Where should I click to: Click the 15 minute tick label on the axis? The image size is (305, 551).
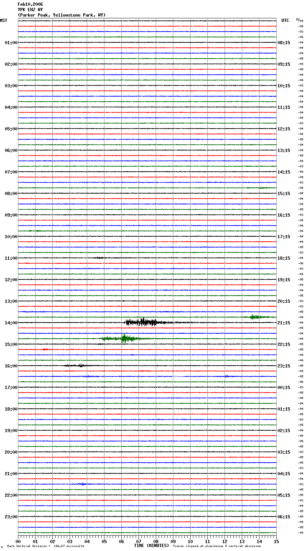point(276,541)
